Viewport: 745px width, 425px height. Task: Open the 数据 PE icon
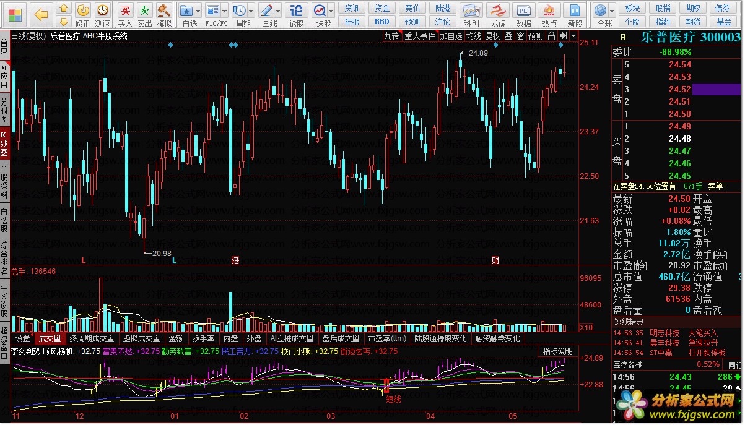click(x=524, y=11)
